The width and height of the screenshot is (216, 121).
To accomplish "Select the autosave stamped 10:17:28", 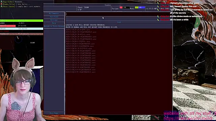I will coord(80,58).
